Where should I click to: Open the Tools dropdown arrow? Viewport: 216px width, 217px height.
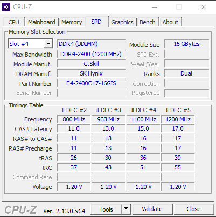click(126, 209)
